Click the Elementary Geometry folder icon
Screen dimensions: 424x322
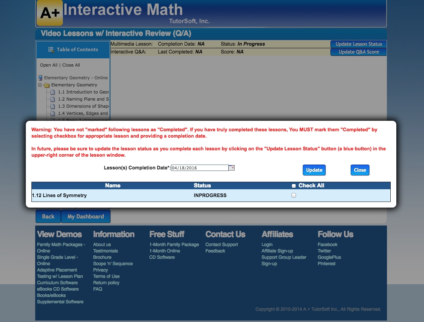[x=46, y=85]
